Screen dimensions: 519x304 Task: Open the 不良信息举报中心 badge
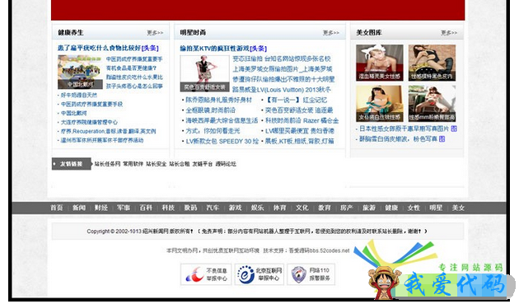point(206,274)
